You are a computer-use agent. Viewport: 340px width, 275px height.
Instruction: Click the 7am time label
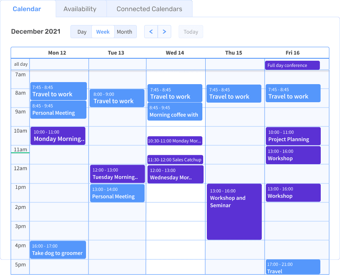click(20, 75)
